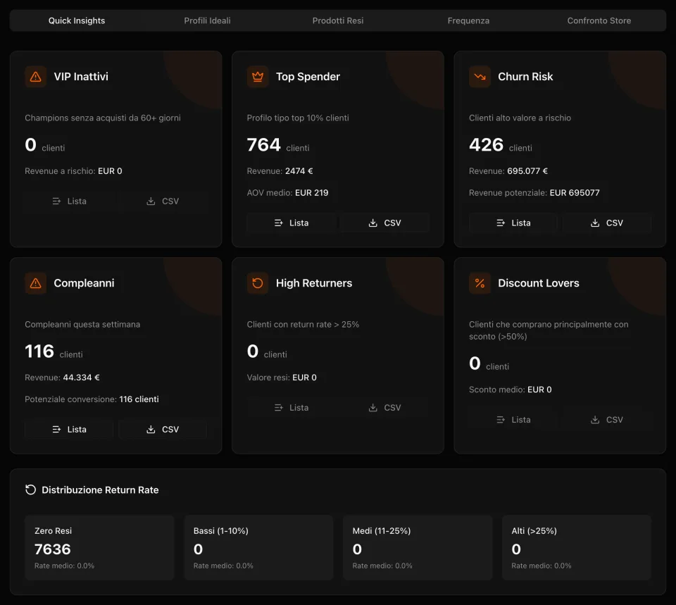Click the Churn Risk revenue 695.077 €
676x605 pixels.
pyautogui.click(x=527, y=171)
